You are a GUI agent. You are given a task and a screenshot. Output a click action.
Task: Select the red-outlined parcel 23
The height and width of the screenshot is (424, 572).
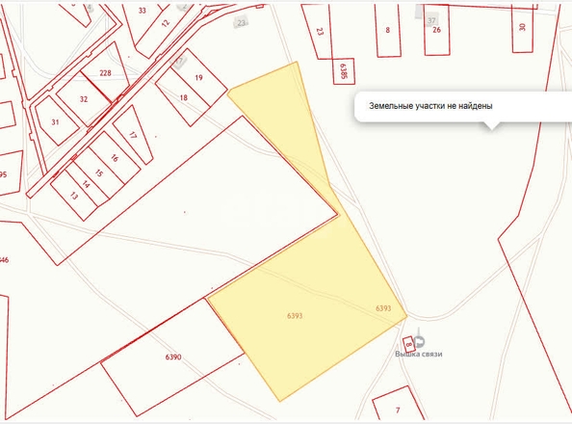(x=320, y=32)
